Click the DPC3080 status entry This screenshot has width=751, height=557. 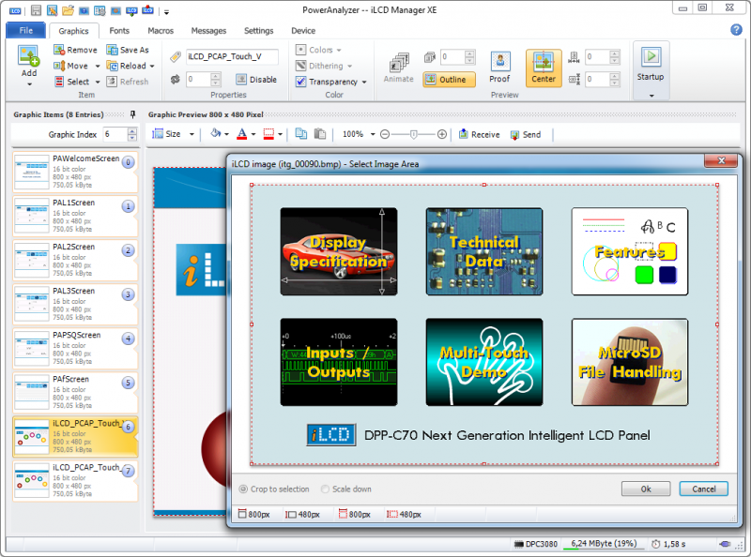coord(535,544)
